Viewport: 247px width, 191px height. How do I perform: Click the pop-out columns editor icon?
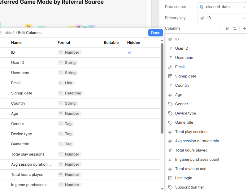[227, 28]
